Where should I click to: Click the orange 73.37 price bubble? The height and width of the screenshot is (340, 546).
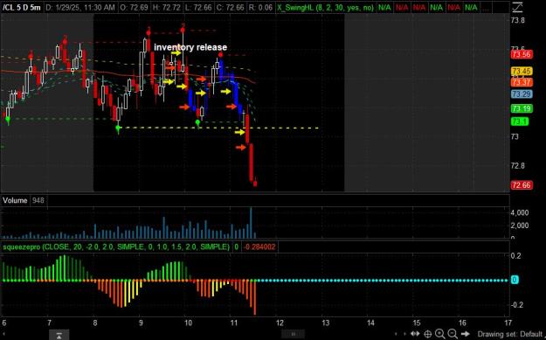[x=522, y=82]
